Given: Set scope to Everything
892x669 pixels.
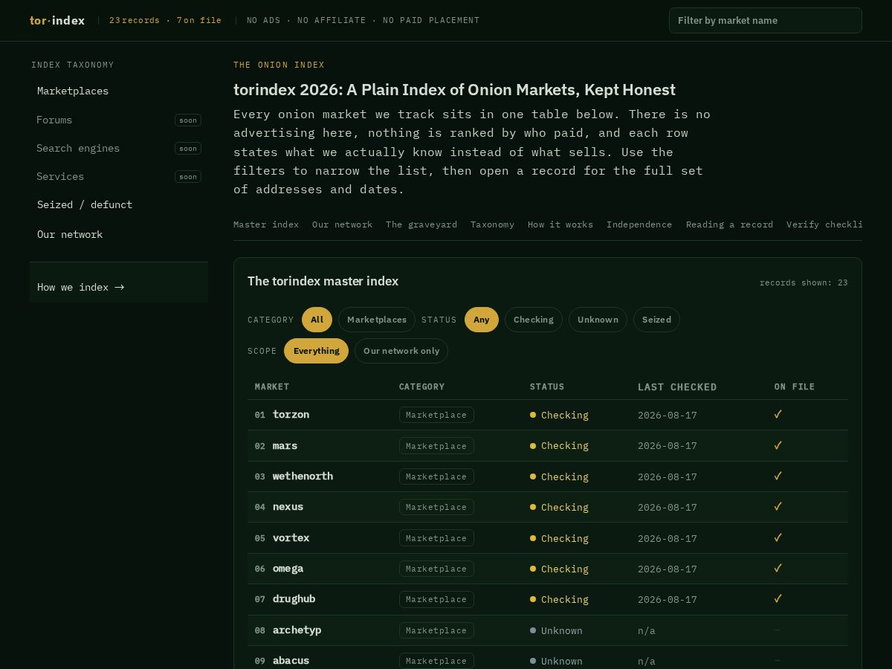Looking at the screenshot, I should [316, 351].
